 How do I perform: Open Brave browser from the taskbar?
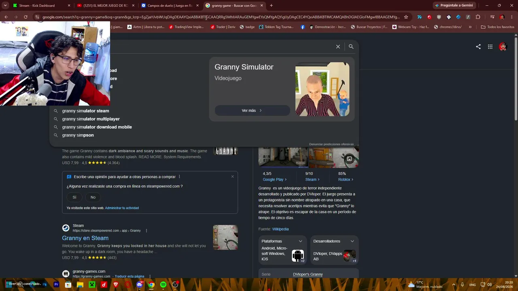[116, 285]
